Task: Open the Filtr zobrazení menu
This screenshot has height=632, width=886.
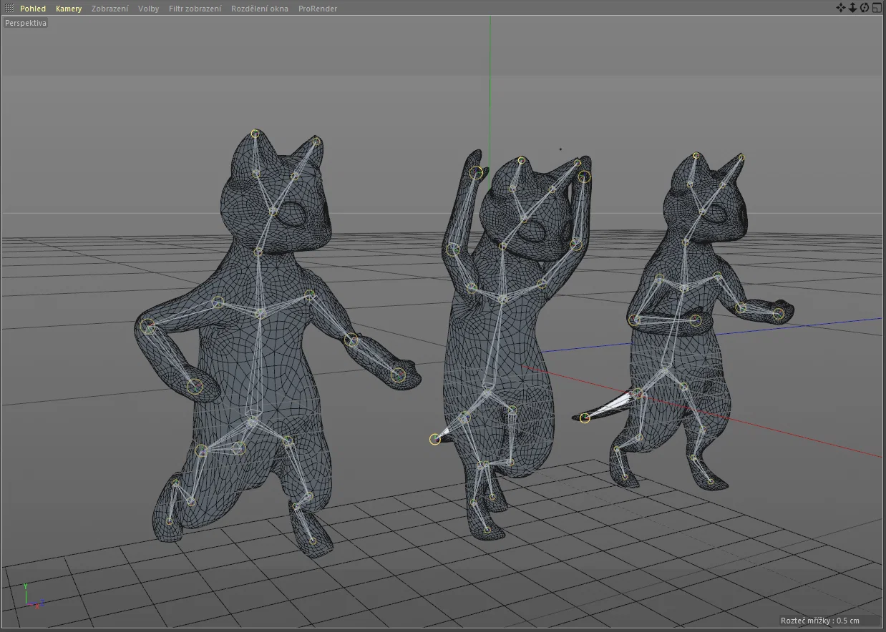Action: coord(195,9)
